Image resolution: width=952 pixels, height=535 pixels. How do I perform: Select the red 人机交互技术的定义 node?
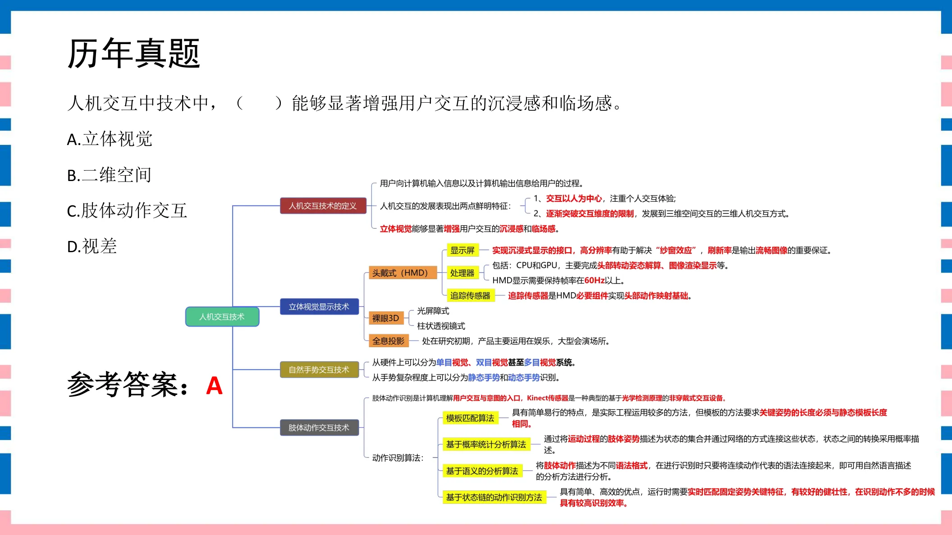tap(323, 206)
